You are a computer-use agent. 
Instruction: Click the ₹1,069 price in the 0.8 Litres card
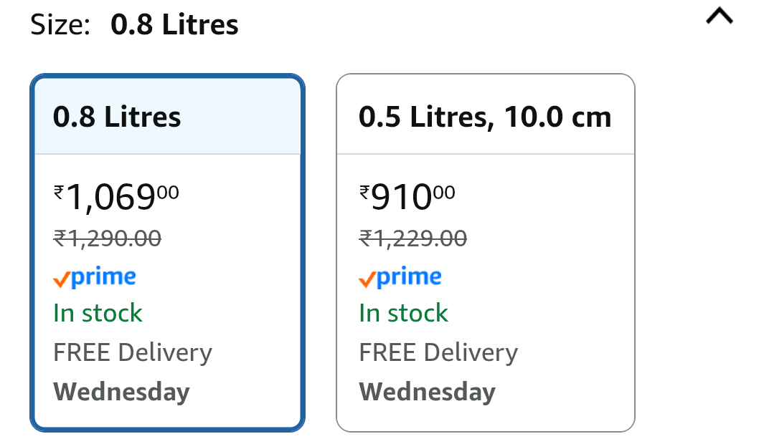pyautogui.click(x=116, y=197)
